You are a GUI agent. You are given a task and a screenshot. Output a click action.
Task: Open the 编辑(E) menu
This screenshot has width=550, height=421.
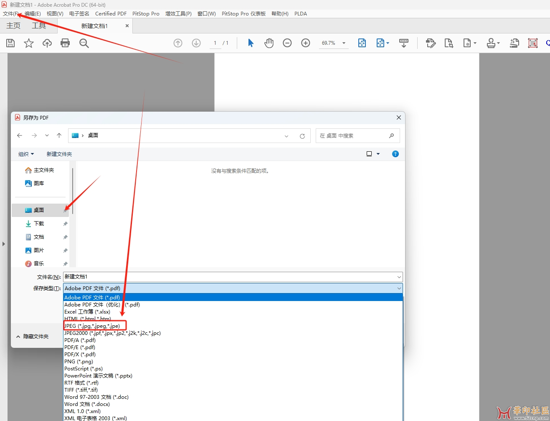pos(33,14)
